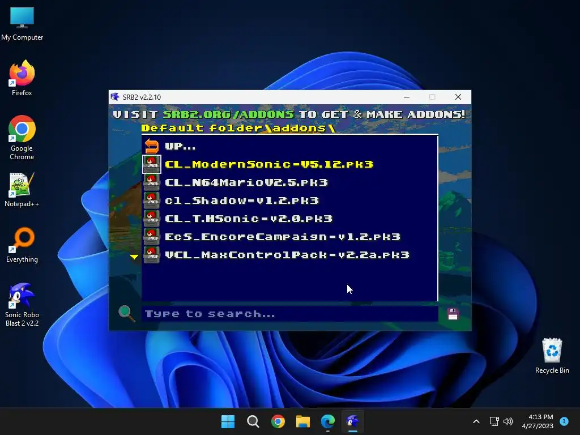The image size is (580, 435).
Task: Click the 'Default folder\addons\' path text
Action: [x=238, y=128]
